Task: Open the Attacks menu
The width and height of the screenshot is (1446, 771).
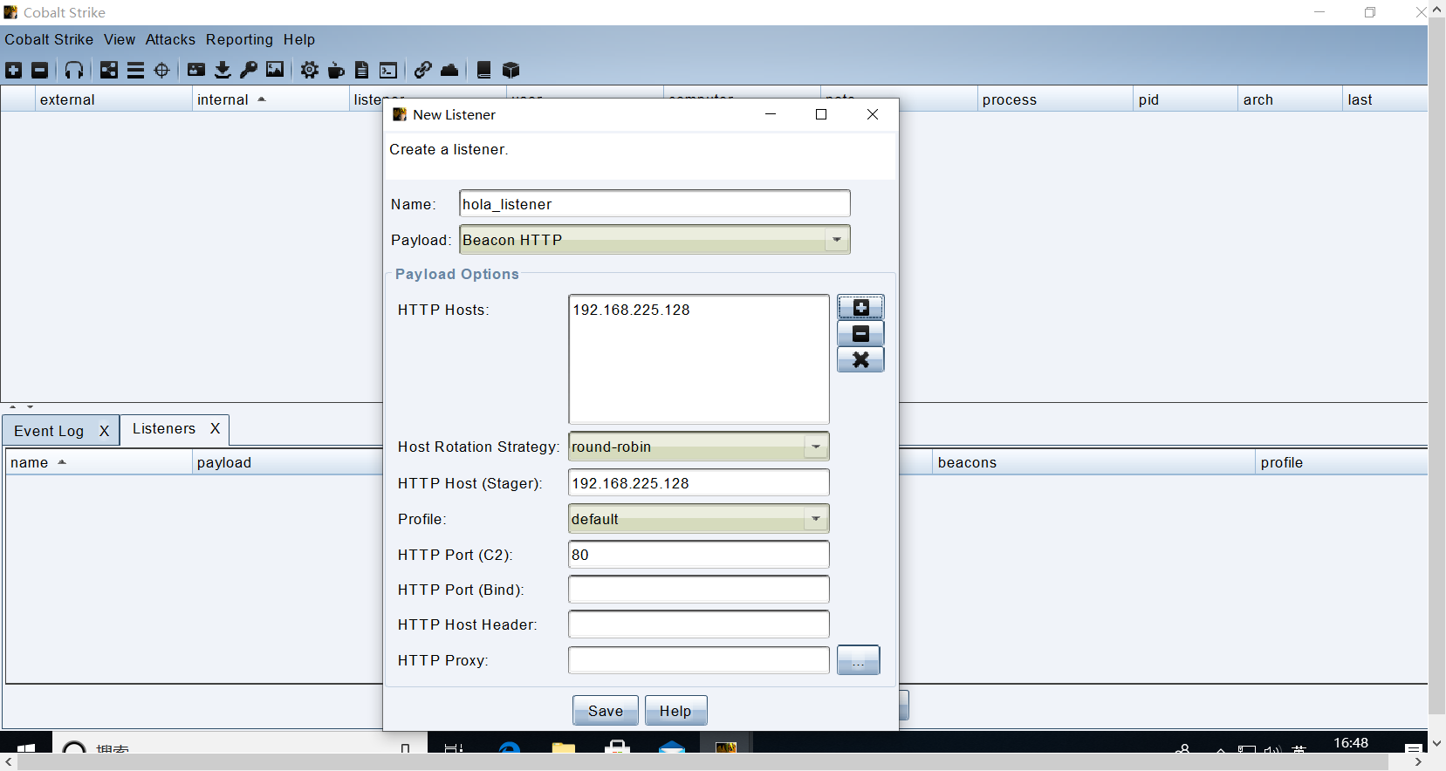Action: tap(170, 39)
